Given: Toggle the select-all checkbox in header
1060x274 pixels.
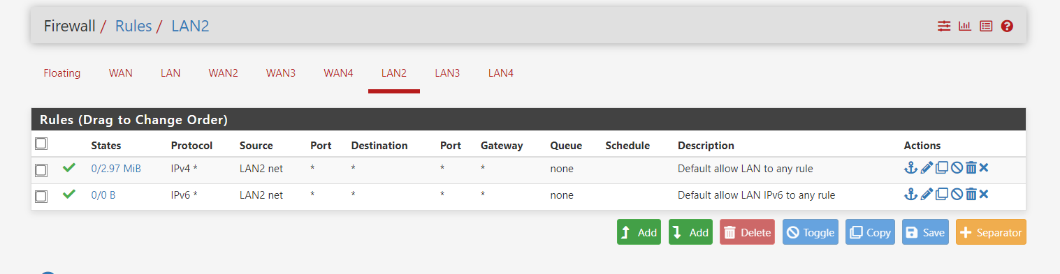Looking at the screenshot, I should pos(41,143).
